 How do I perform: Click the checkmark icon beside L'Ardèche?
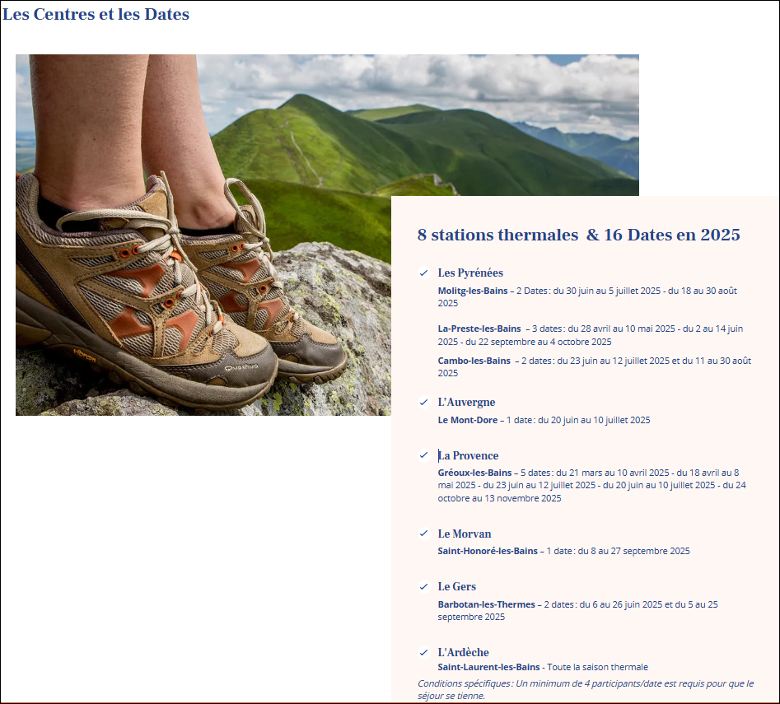pyautogui.click(x=424, y=652)
